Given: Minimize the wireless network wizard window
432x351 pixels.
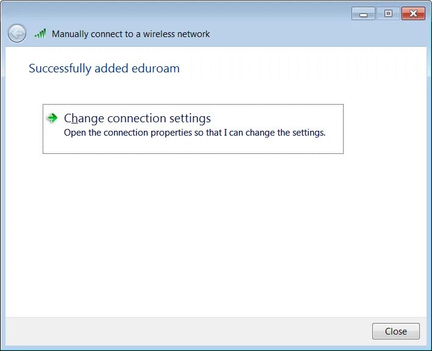Looking at the screenshot, I should click(363, 13).
